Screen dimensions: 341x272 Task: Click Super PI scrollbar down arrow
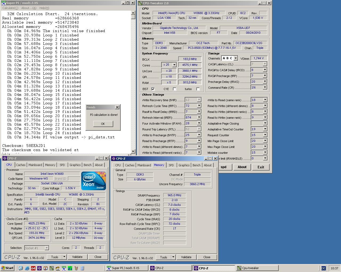click(133, 151)
